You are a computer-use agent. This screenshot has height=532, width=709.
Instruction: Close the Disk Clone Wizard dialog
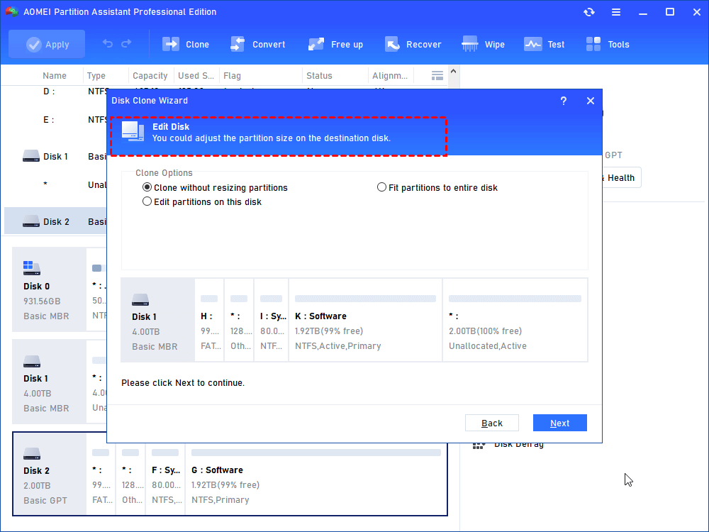(x=591, y=101)
